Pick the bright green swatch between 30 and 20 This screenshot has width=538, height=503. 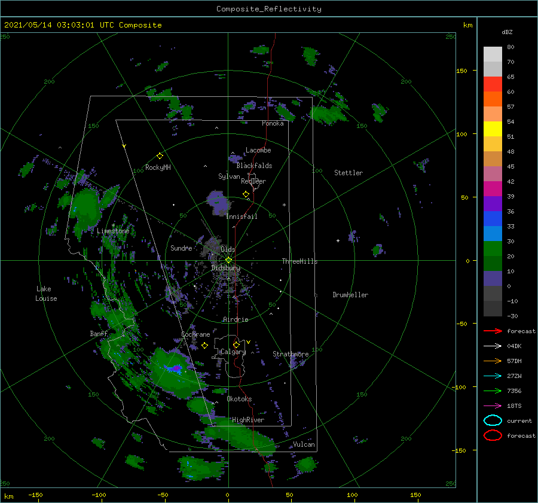pos(493,248)
